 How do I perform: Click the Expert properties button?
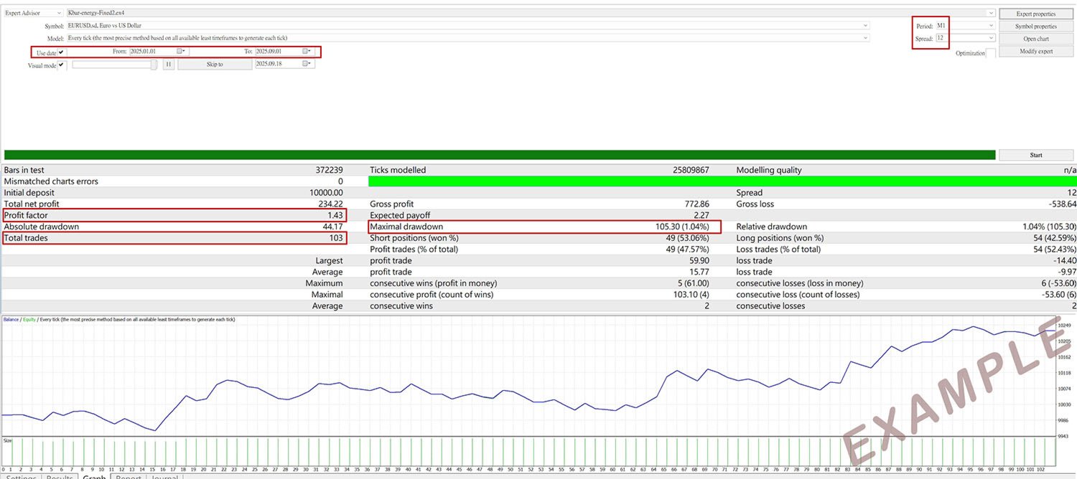(x=1036, y=14)
